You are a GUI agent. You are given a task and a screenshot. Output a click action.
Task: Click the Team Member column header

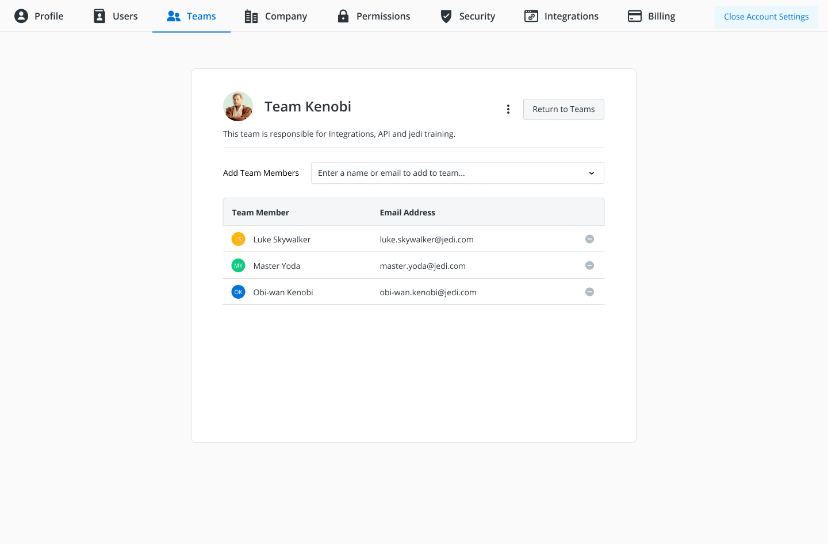260,213
